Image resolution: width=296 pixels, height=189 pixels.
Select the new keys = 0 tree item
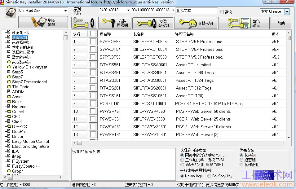20,33
